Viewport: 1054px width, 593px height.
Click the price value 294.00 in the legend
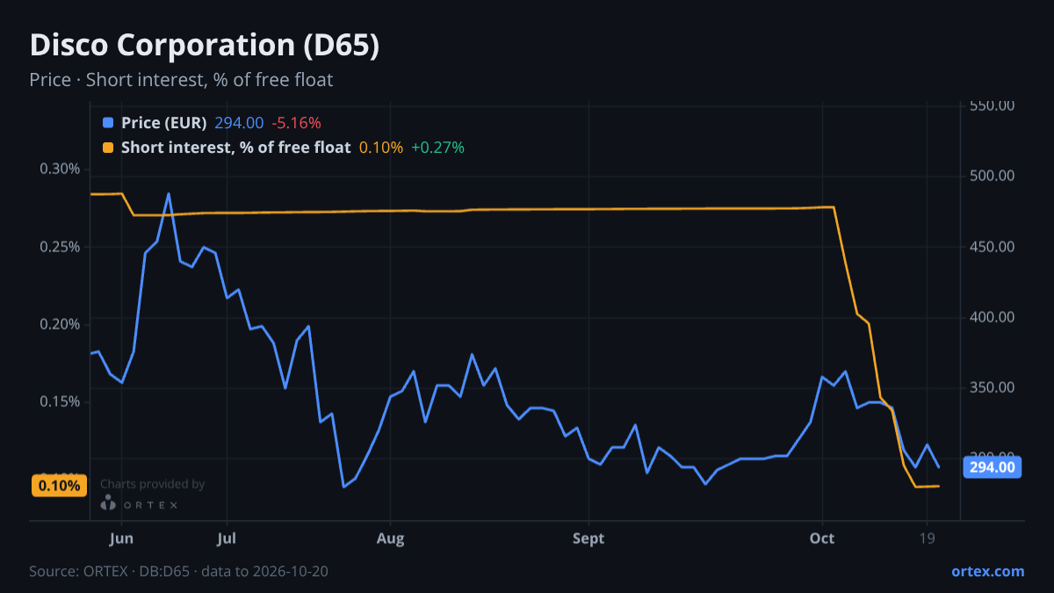[239, 123]
